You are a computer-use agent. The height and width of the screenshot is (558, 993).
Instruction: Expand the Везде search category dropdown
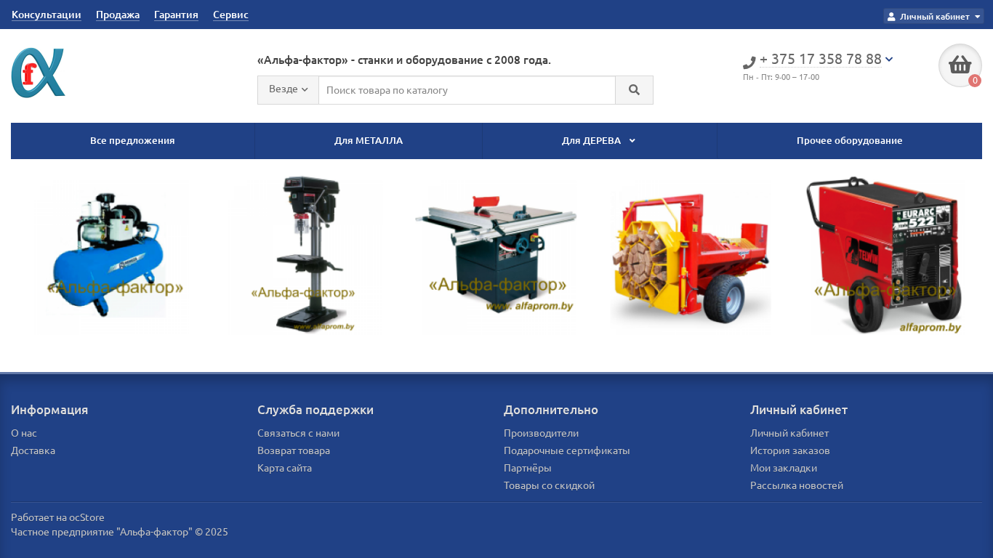[x=288, y=89]
